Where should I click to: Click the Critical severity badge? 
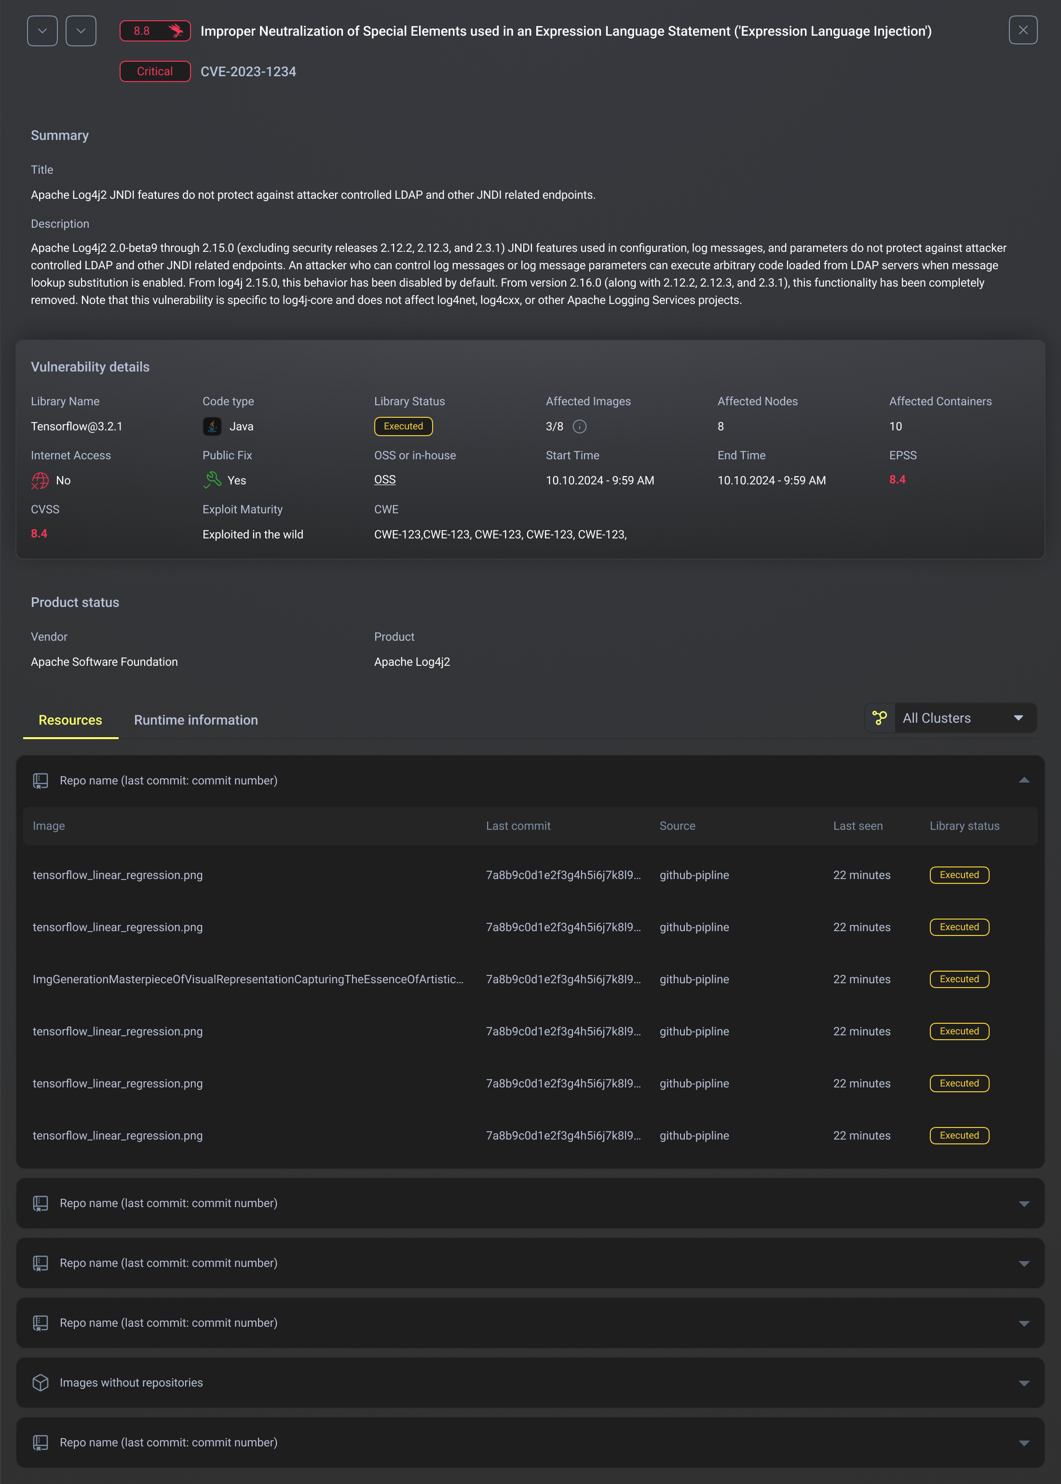tap(155, 71)
